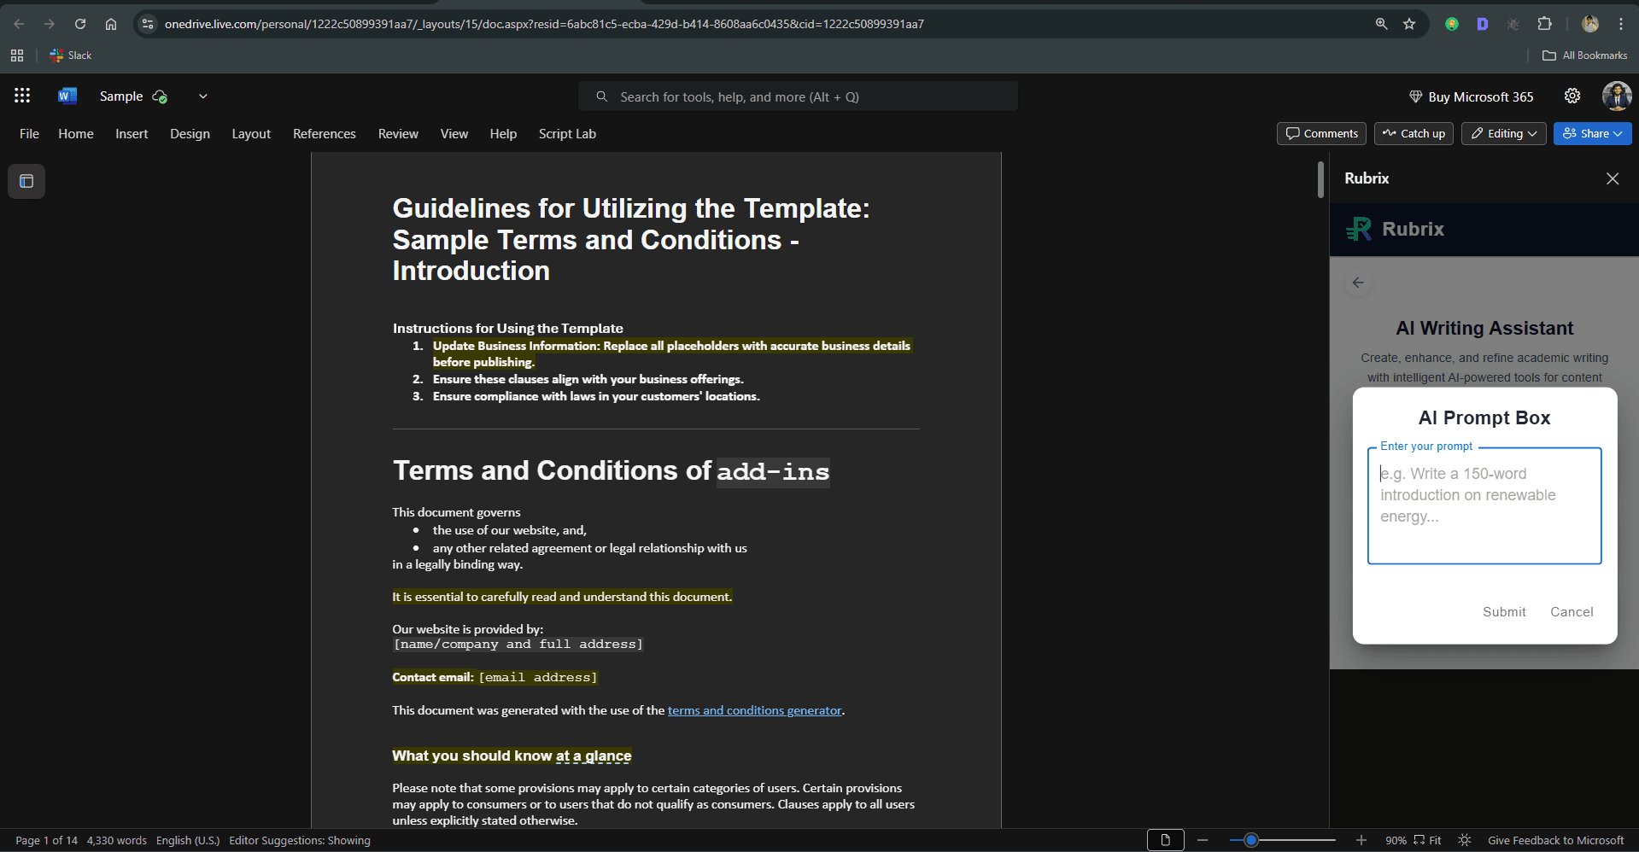The width and height of the screenshot is (1639, 852).
Task: Open the user account profile picture
Action: pyautogui.click(x=1617, y=96)
